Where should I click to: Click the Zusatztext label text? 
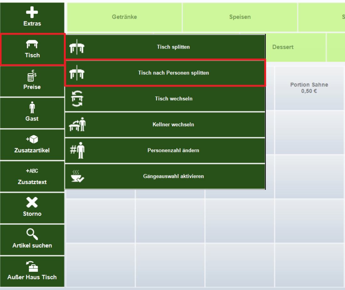(32, 182)
